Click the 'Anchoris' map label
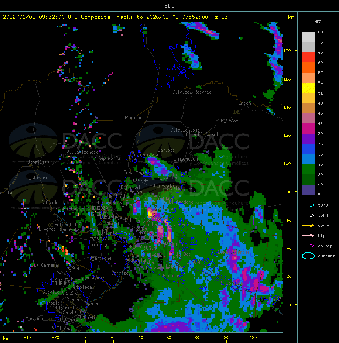This screenshot has width=339, height=343. (x=95, y=277)
